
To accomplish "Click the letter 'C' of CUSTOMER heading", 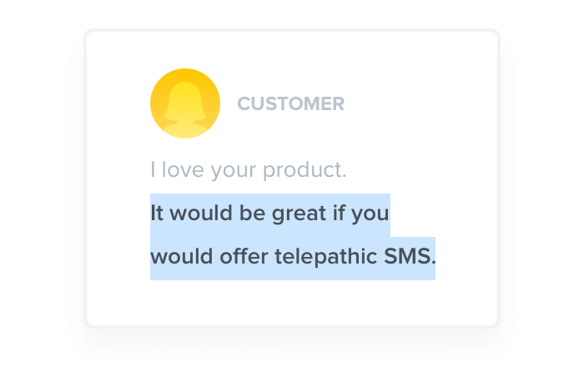I will 244,104.
